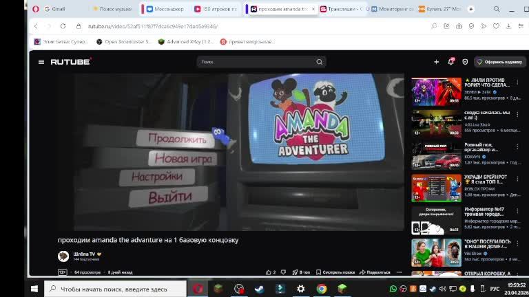The height and width of the screenshot is (297, 529).
Task: Like the video with thumbs up
Action: (x=269, y=272)
